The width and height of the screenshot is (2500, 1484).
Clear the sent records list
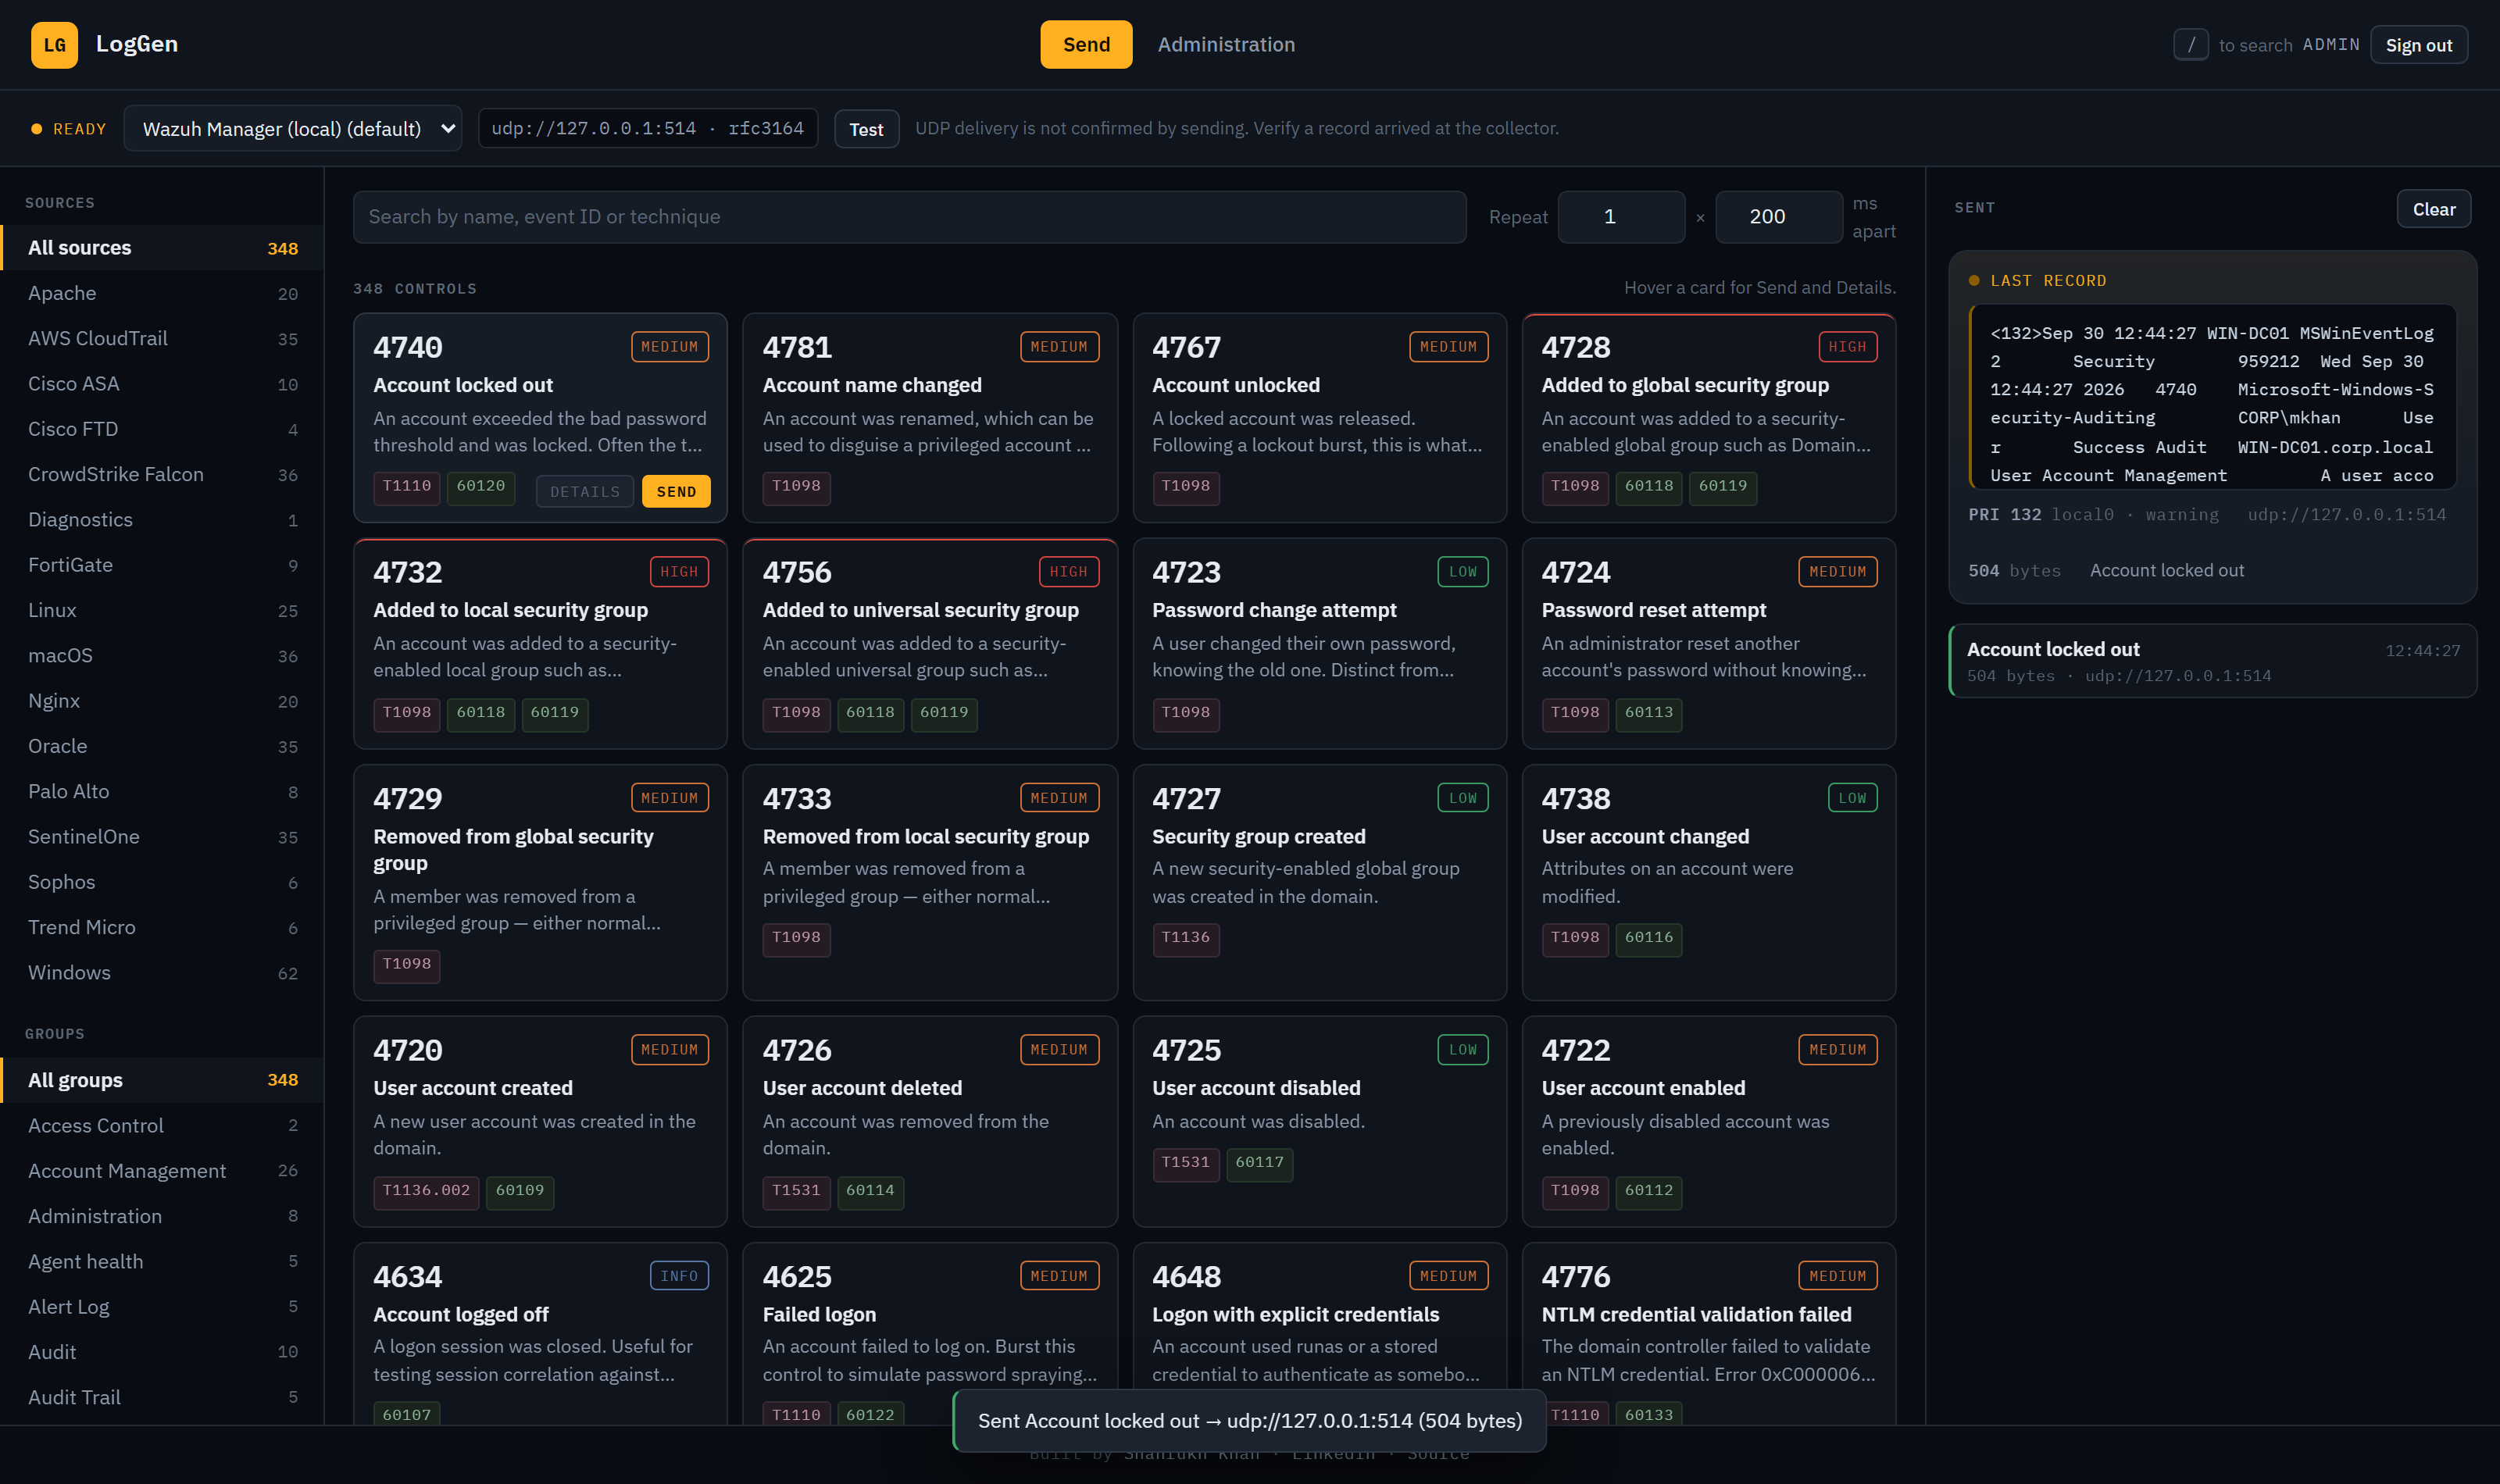(x=2432, y=209)
